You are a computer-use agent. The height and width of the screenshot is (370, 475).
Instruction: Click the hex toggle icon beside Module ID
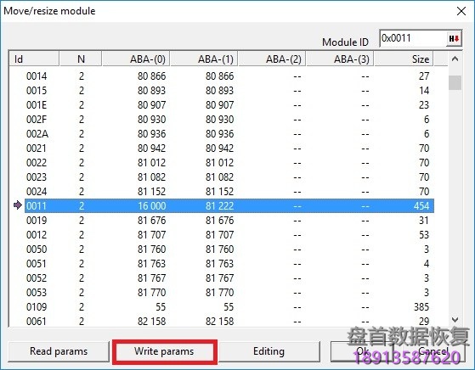tap(454, 38)
